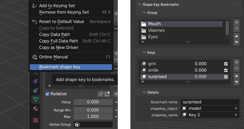This screenshot has width=244, height=129.
Task: Choose Copy as New Driver
Action: click(71, 48)
